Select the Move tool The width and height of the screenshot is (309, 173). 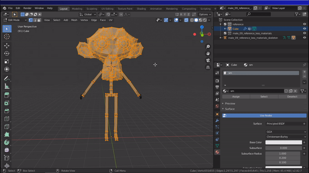tap(7, 45)
